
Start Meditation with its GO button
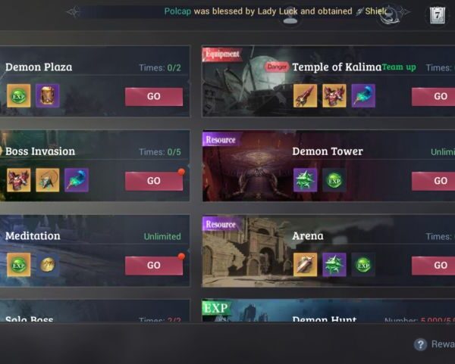[154, 266]
